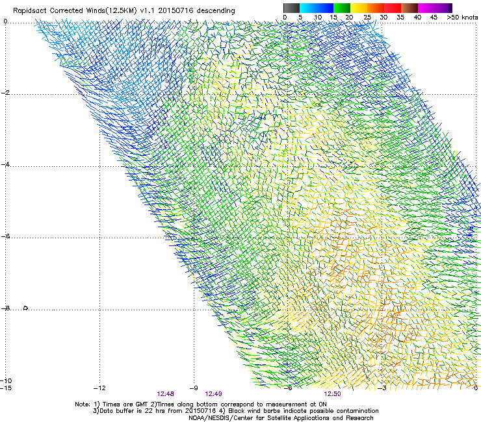This screenshot has width=481, height=422.
Task: Click the ">50 knots" legend label
Action: (462, 18)
